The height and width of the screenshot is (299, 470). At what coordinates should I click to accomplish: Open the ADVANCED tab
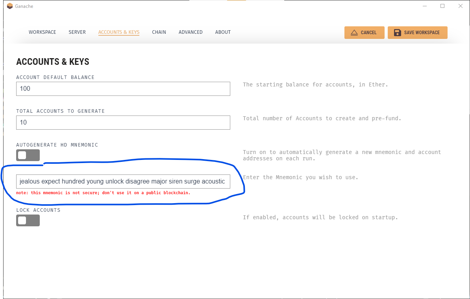tap(191, 32)
